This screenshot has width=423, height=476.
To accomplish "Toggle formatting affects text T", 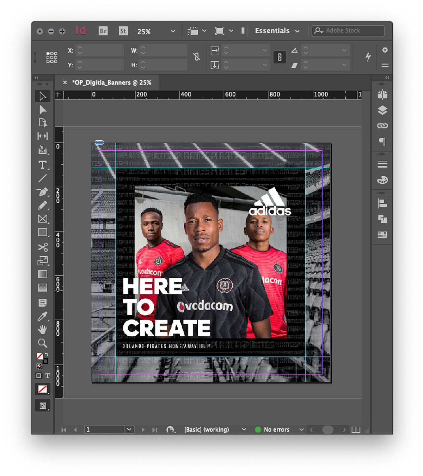I will [x=48, y=376].
